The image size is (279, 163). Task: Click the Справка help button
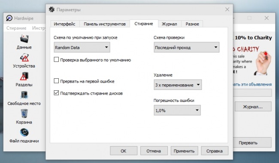(215, 151)
